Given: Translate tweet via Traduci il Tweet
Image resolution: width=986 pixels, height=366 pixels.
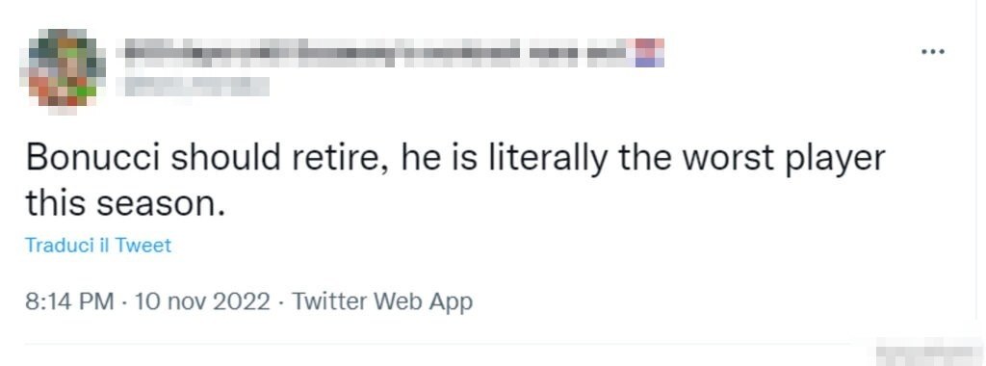Looking at the screenshot, I should (98, 245).
